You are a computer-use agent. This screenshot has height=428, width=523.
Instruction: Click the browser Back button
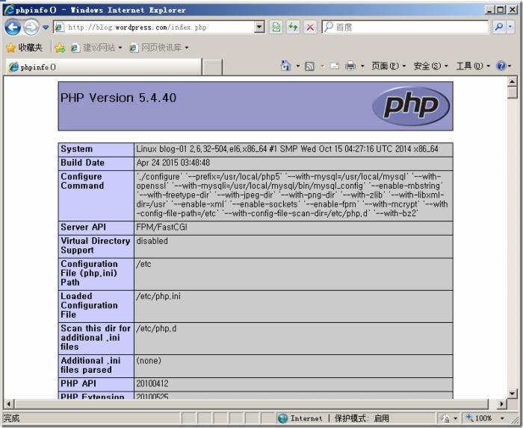tap(12, 27)
